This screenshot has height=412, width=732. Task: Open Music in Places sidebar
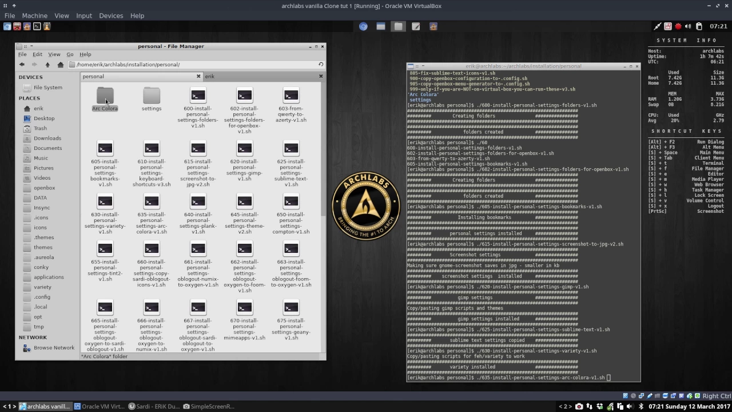click(41, 158)
